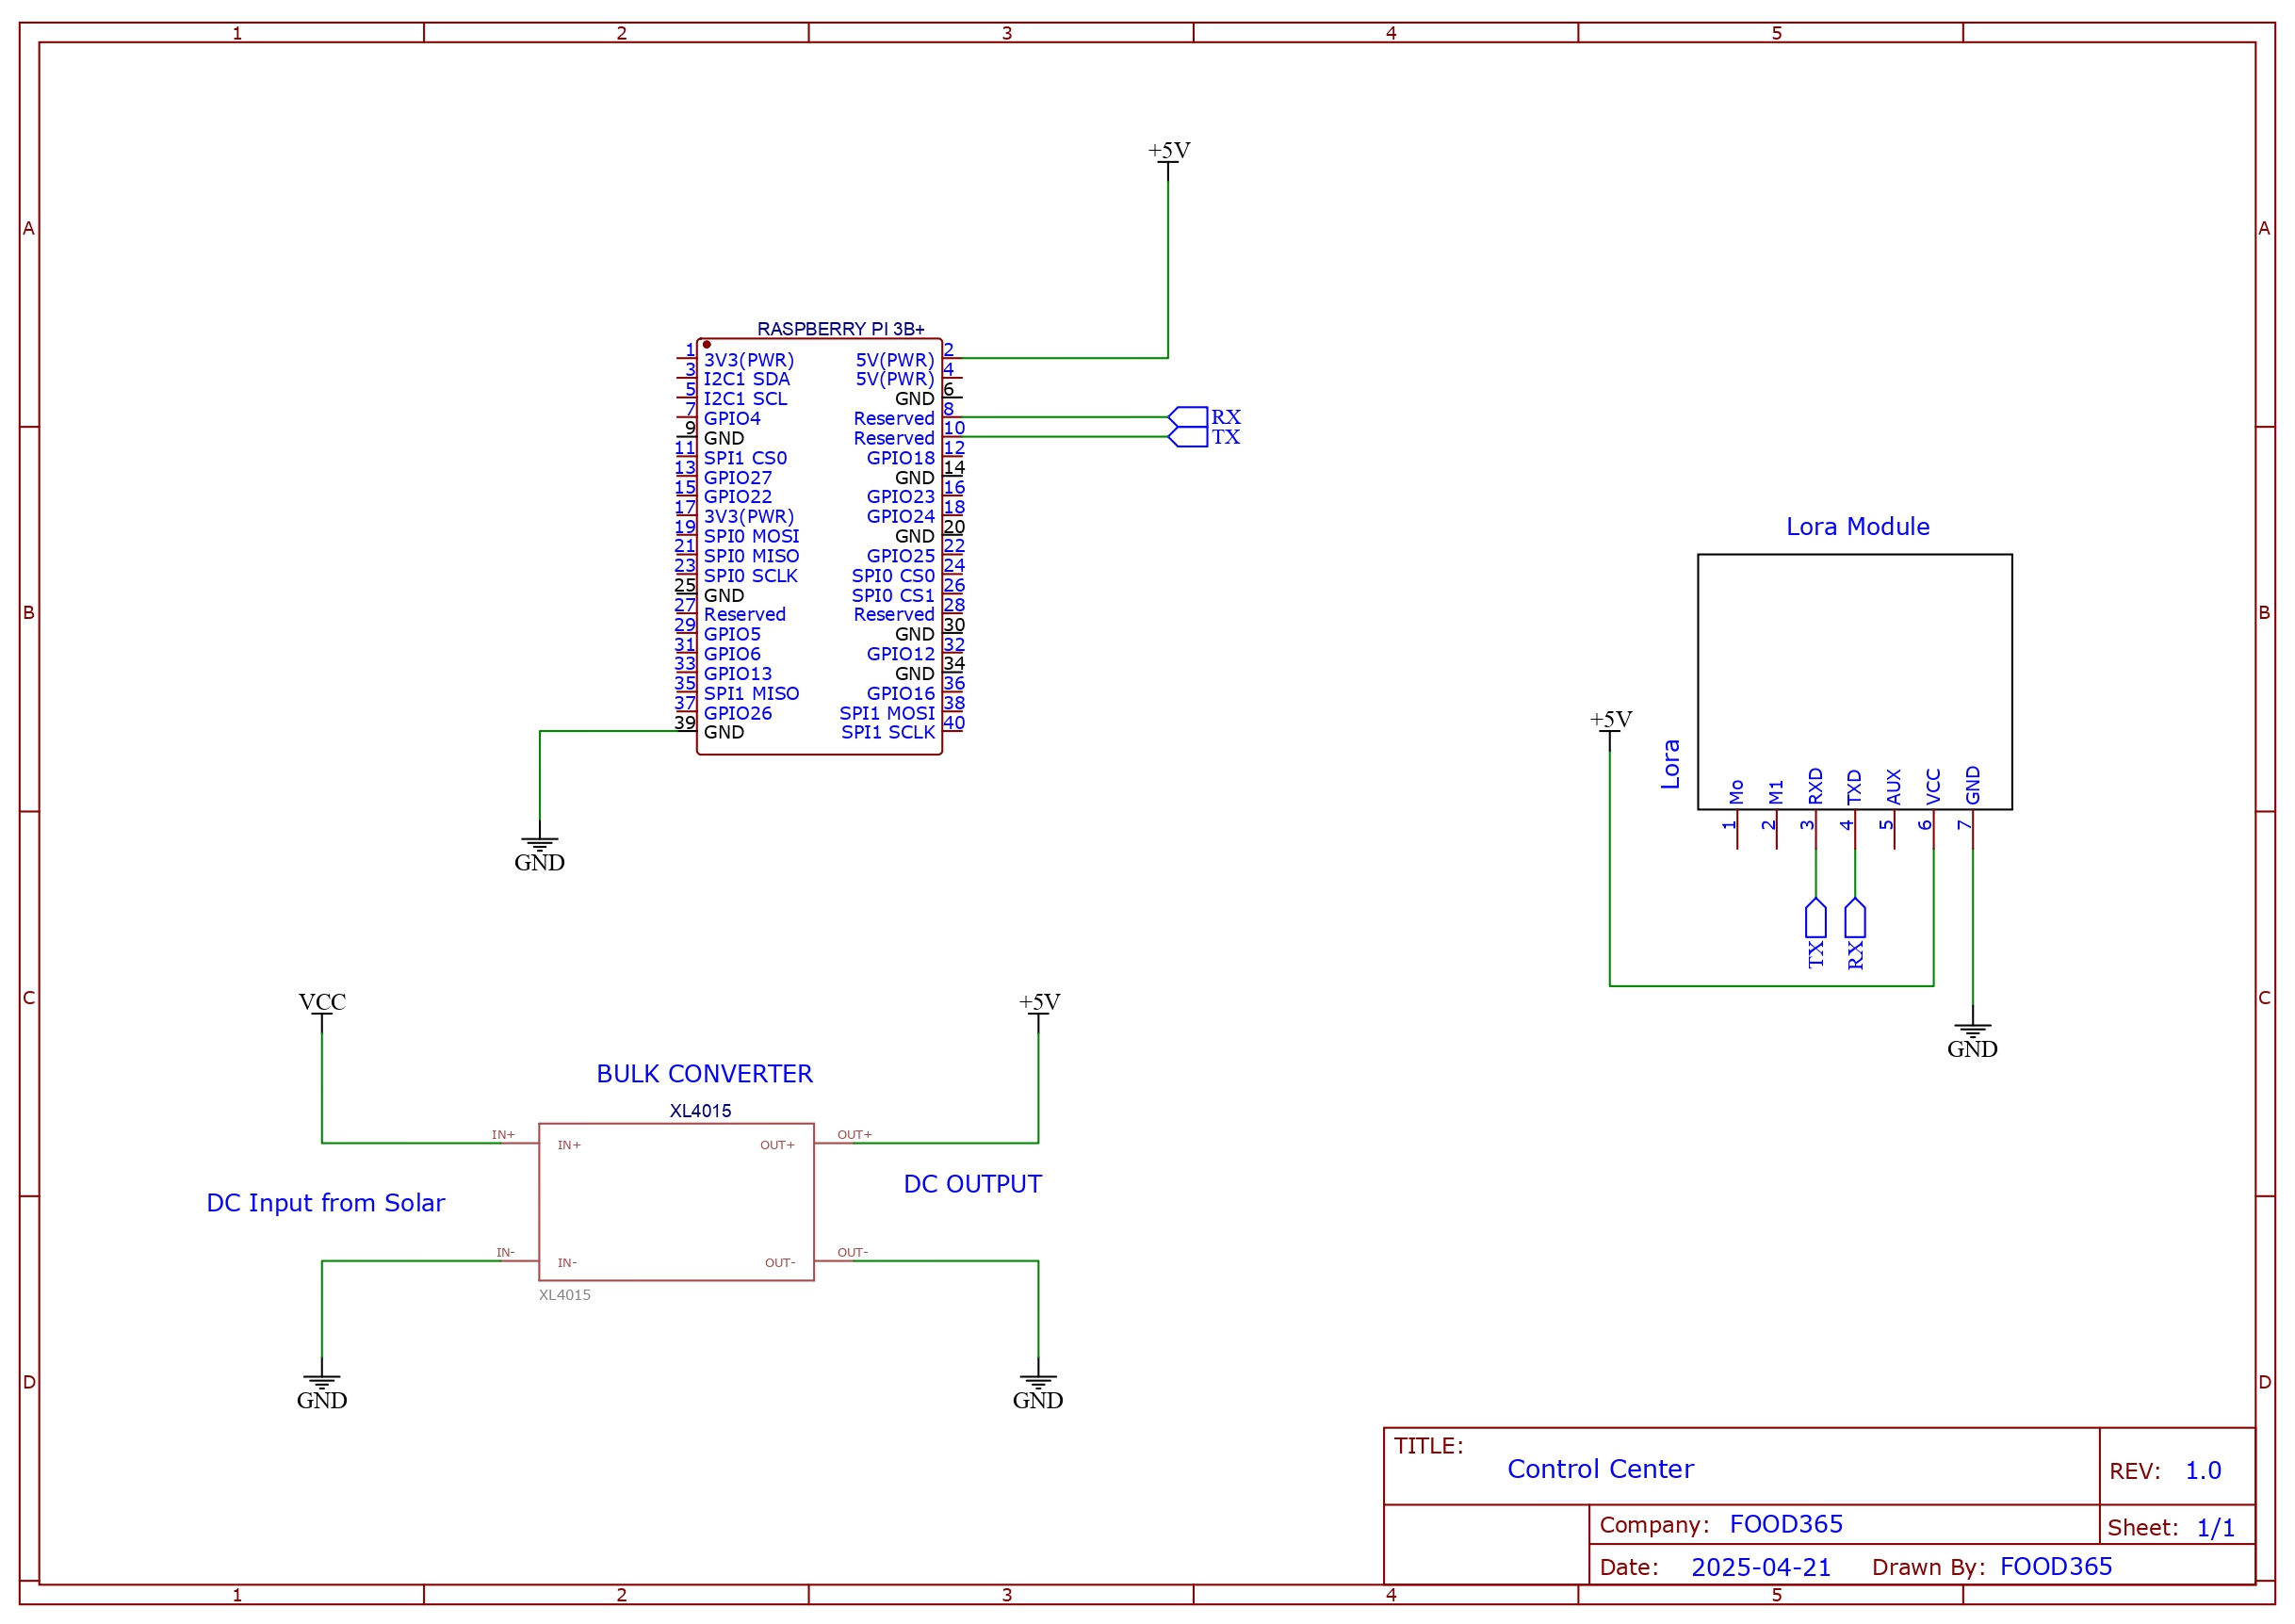Click the RX net port near pin 8
This screenshot has height=1624, width=2295.
[1189, 417]
